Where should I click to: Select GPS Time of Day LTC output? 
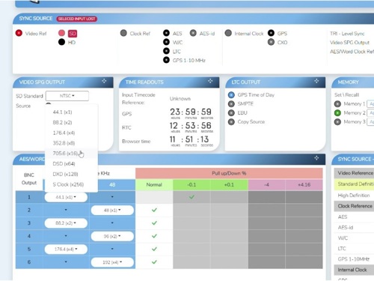click(x=231, y=95)
